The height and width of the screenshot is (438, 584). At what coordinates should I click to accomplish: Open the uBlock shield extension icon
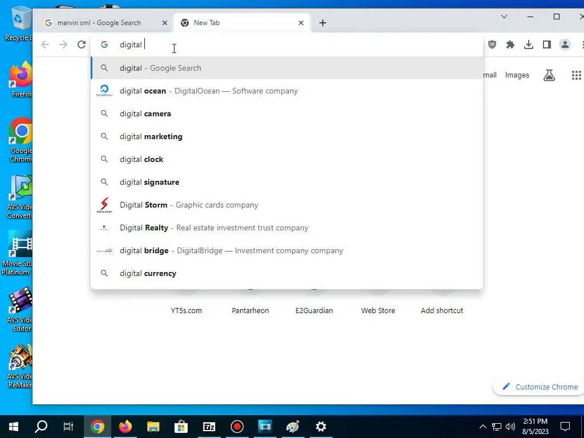point(492,44)
